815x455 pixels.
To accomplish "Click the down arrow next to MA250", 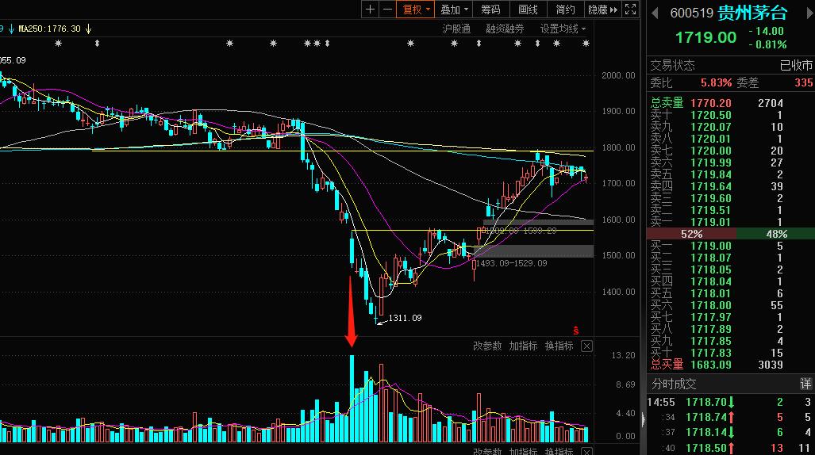I will [x=88, y=29].
